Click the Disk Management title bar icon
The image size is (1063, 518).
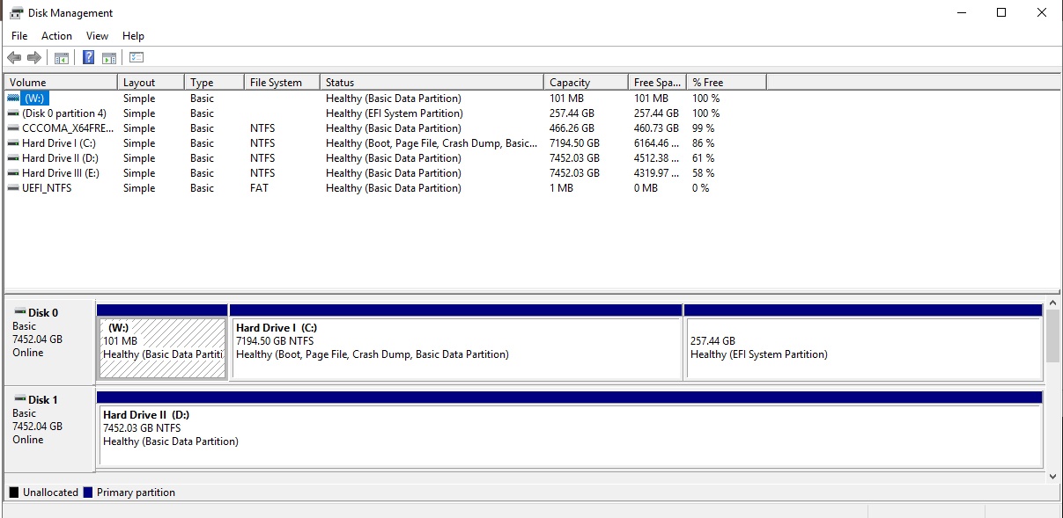17,12
